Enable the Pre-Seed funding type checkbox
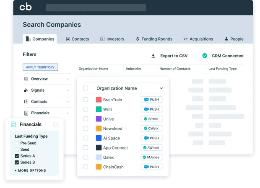260x188 pixels. coord(17,143)
